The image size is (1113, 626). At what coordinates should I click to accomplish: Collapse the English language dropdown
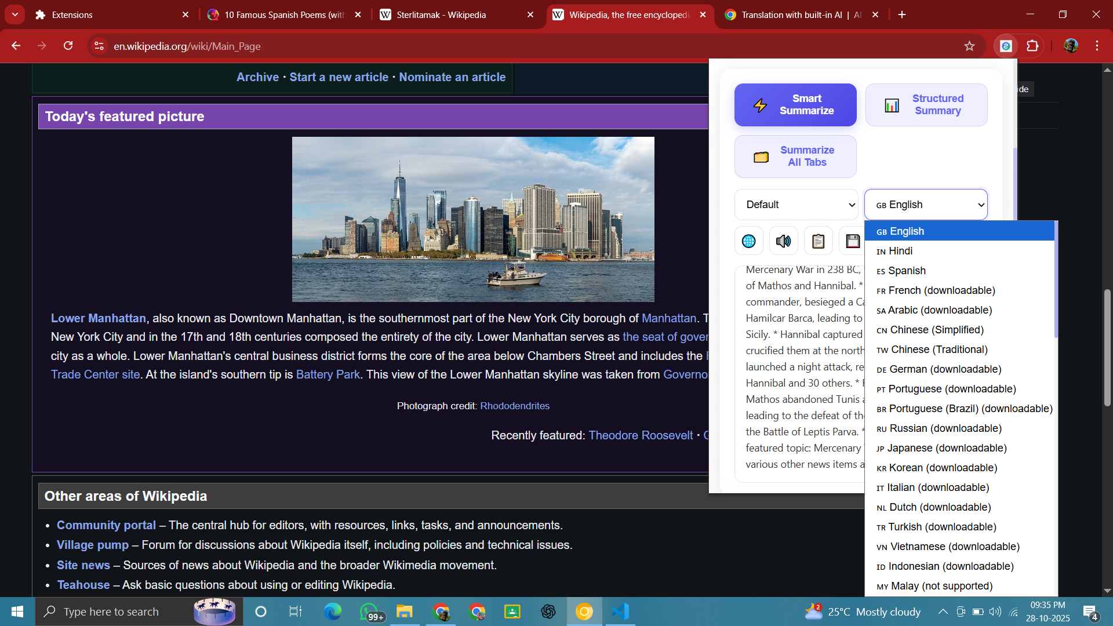[925, 205]
